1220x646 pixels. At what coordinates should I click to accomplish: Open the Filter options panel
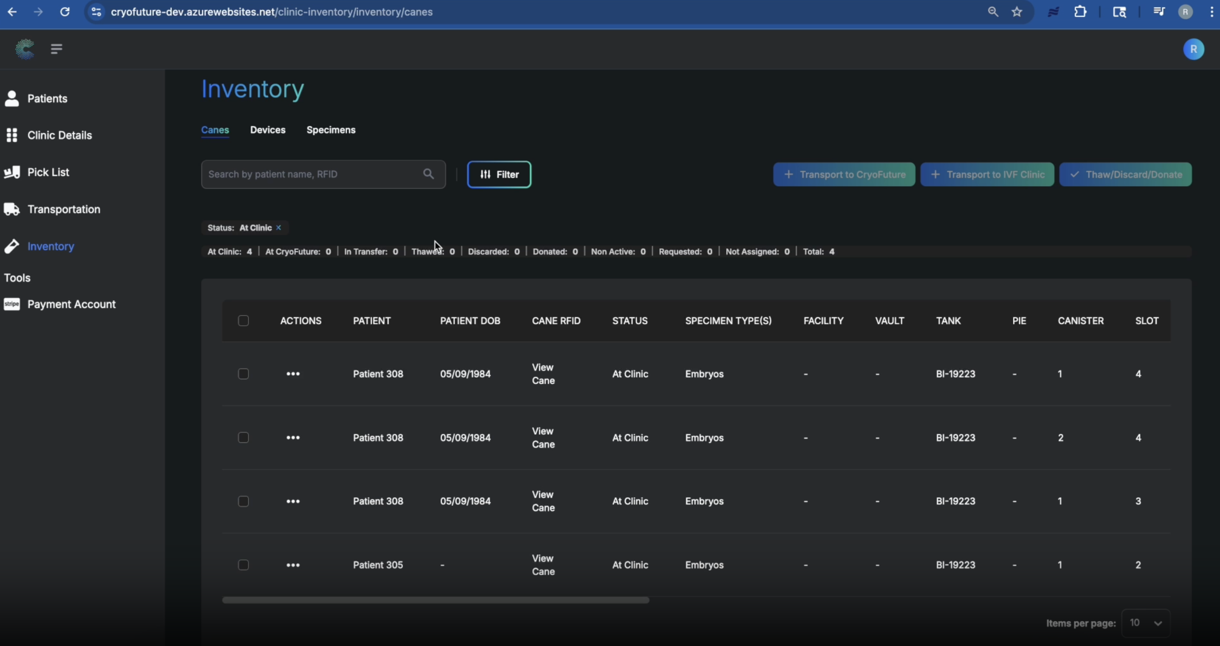[x=499, y=175]
